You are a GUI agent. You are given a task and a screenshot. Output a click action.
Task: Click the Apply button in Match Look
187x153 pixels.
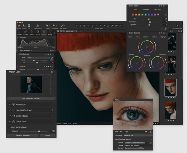coord(48,135)
